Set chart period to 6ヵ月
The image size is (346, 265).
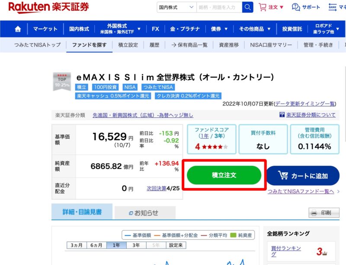[x=96, y=245]
